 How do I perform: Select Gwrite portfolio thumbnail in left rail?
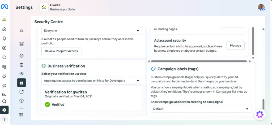[x=4, y=20]
